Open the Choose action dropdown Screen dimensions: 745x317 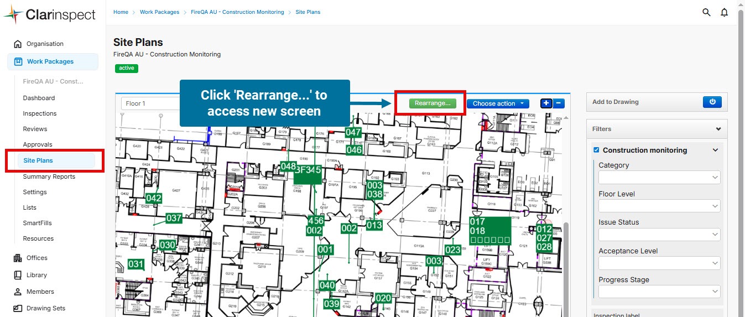(497, 103)
